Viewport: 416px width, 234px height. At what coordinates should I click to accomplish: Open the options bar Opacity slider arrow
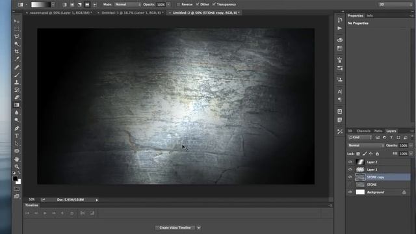coord(168,5)
